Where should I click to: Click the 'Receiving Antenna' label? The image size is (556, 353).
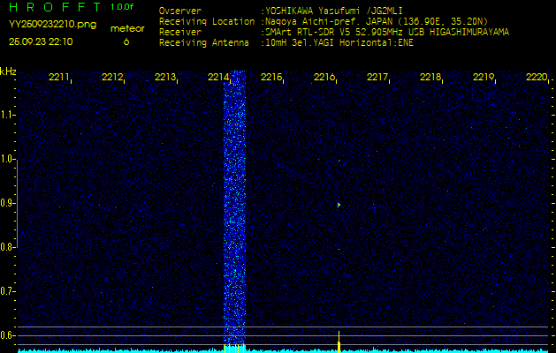pyautogui.click(x=204, y=43)
